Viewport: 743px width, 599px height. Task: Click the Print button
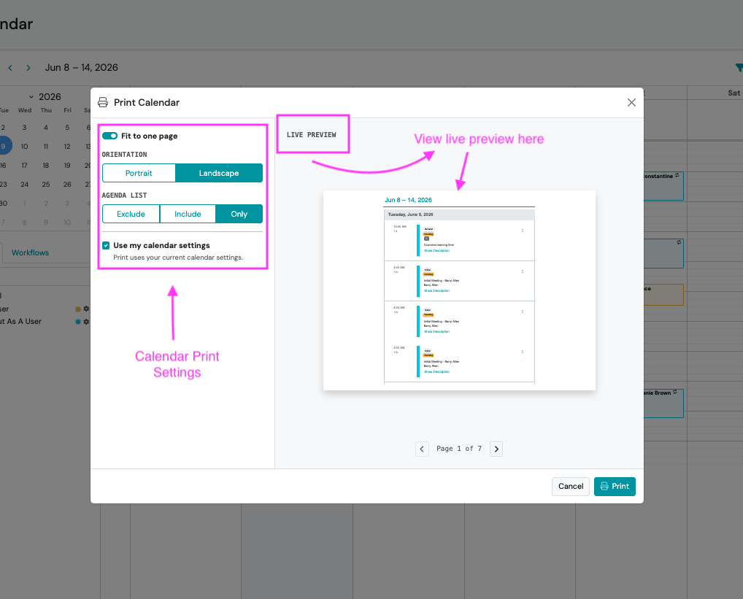615,487
